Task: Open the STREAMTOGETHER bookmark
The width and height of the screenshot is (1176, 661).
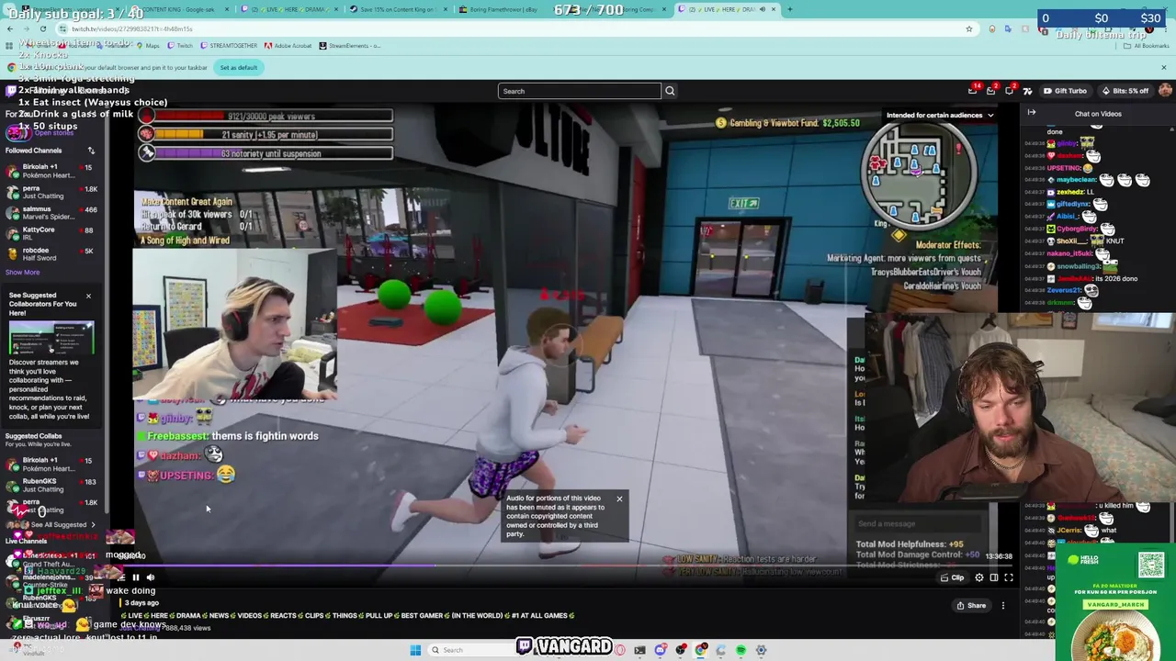Action: click(228, 46)
